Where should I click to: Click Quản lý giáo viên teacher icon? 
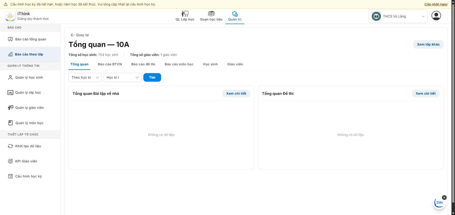tap(10, 108)
